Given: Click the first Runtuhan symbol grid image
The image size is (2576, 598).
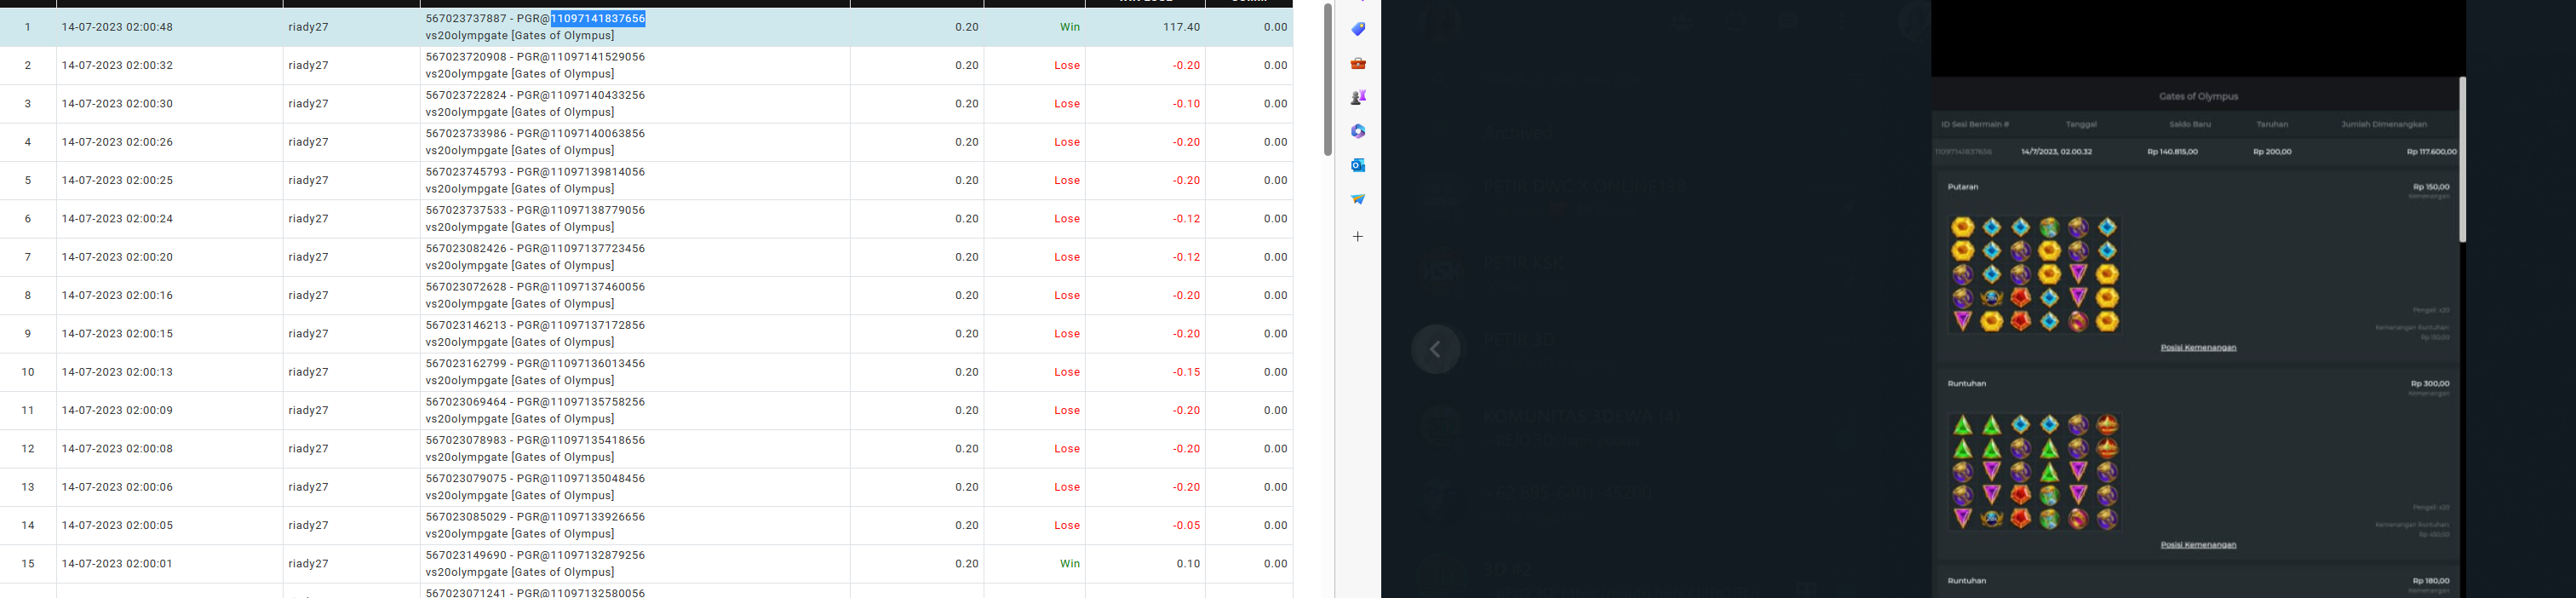Looking at the screenshot, I should [2034, 471].
